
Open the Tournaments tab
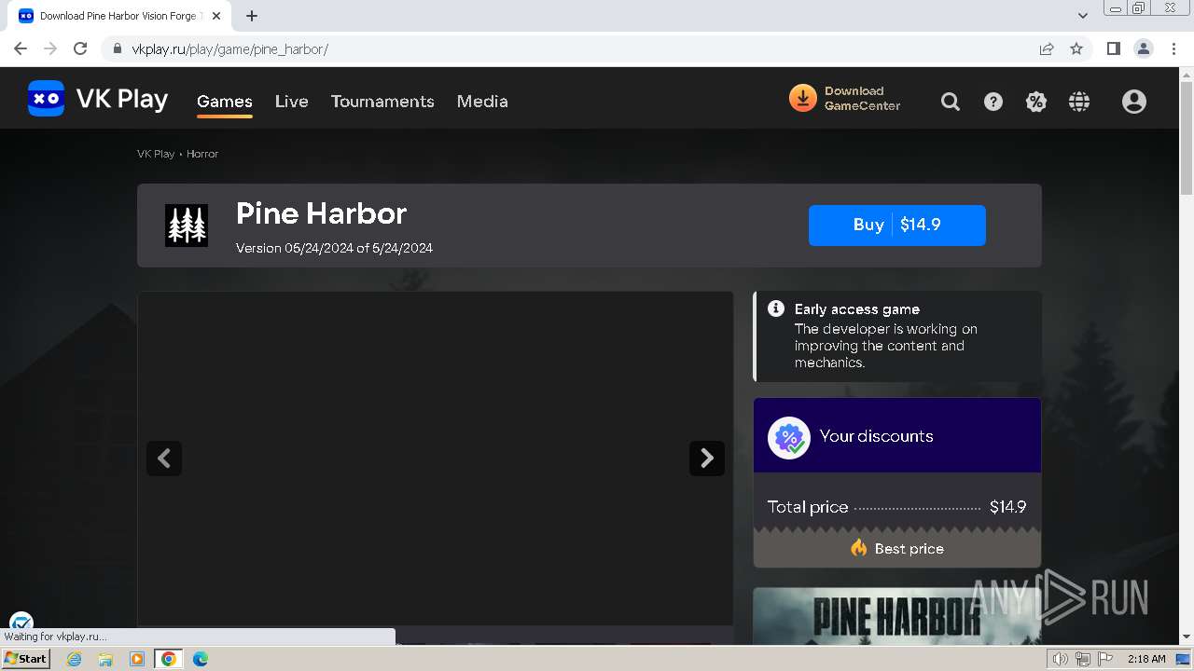pos(382,102)
